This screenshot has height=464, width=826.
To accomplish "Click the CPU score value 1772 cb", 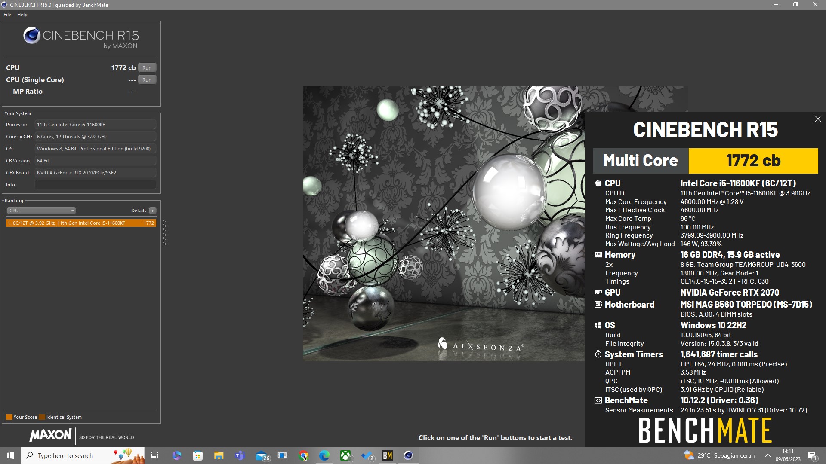I will coord(123,68).
